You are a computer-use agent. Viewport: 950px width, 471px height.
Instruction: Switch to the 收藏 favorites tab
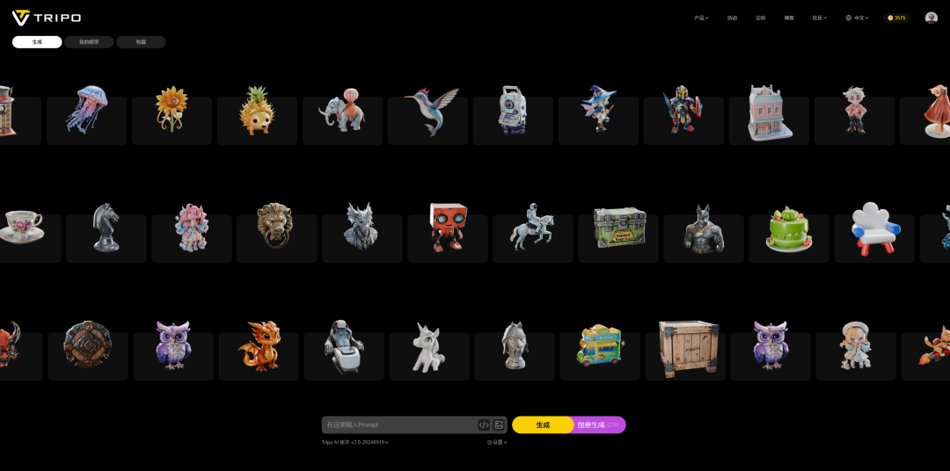pyautogui.click(x=141, y=42)
